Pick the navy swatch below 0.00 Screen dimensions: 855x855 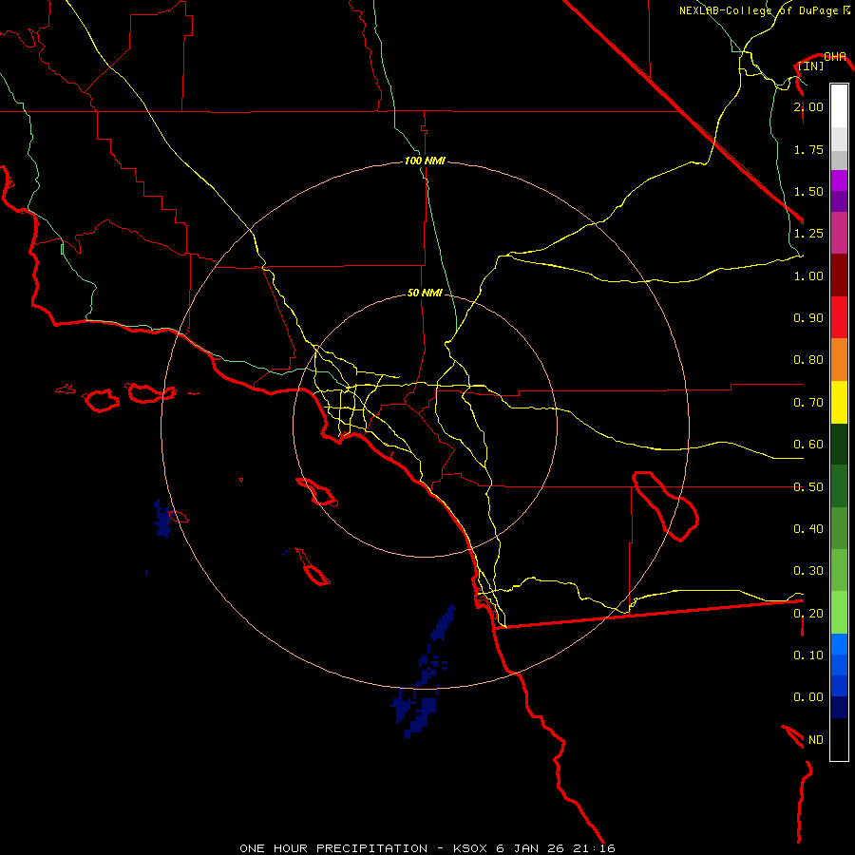[x=839, y=708]
